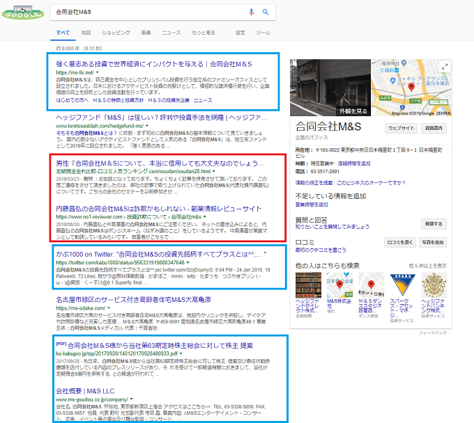Click the Google doodle logo
The image size is (474, 423).
coord(23,13)
